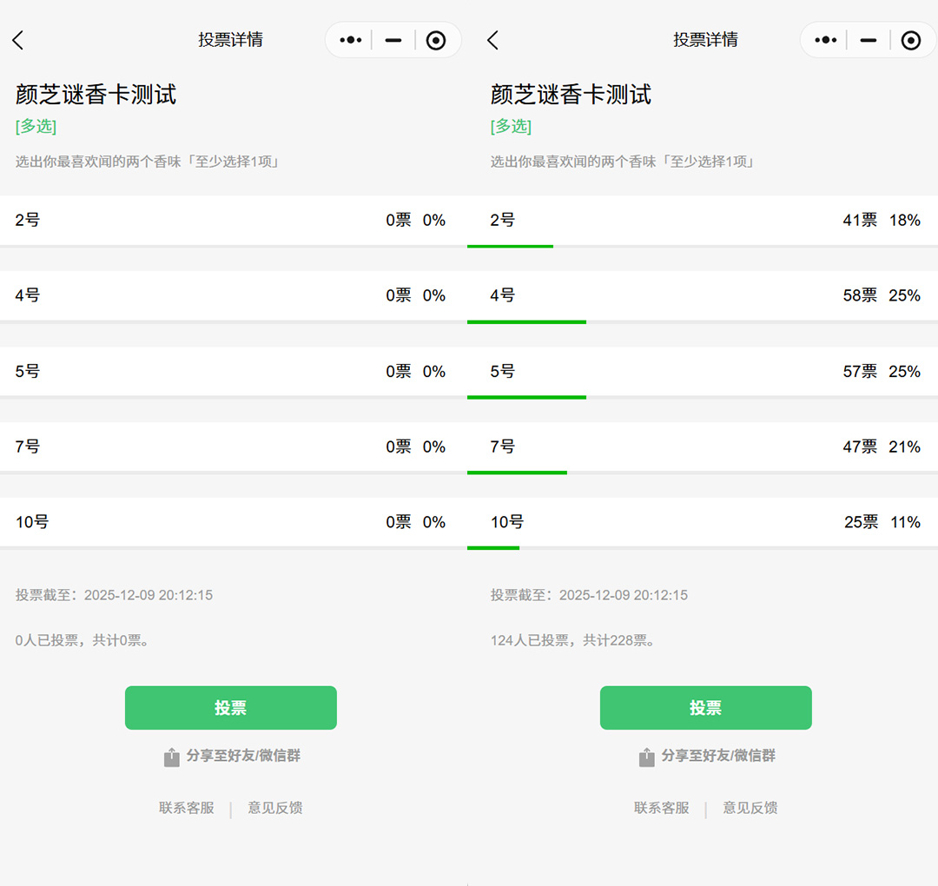Image resolution: width=938 pixels, height=886 pixels.
Task: Tap share icon beside 分享至好友/微信群 on 124-voters screen
Action: click(x=647, y=757)
